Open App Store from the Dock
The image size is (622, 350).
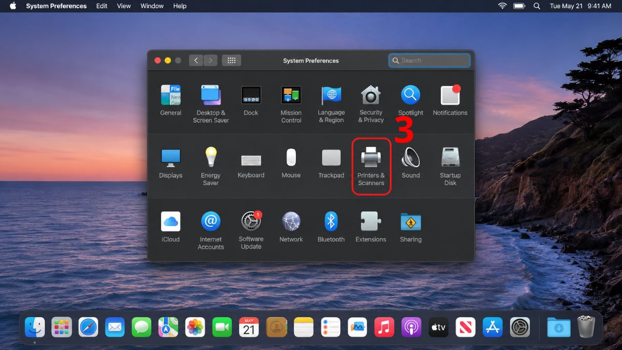point(492,327)
